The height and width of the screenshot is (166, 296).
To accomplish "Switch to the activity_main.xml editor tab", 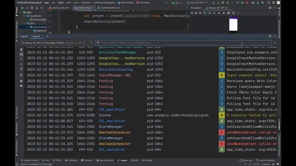I will (x=59, y=8).
